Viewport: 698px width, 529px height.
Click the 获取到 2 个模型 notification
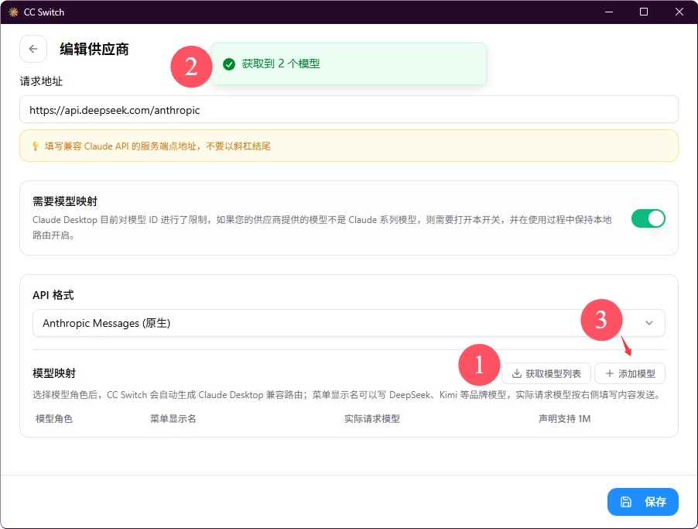coord(348,64)
